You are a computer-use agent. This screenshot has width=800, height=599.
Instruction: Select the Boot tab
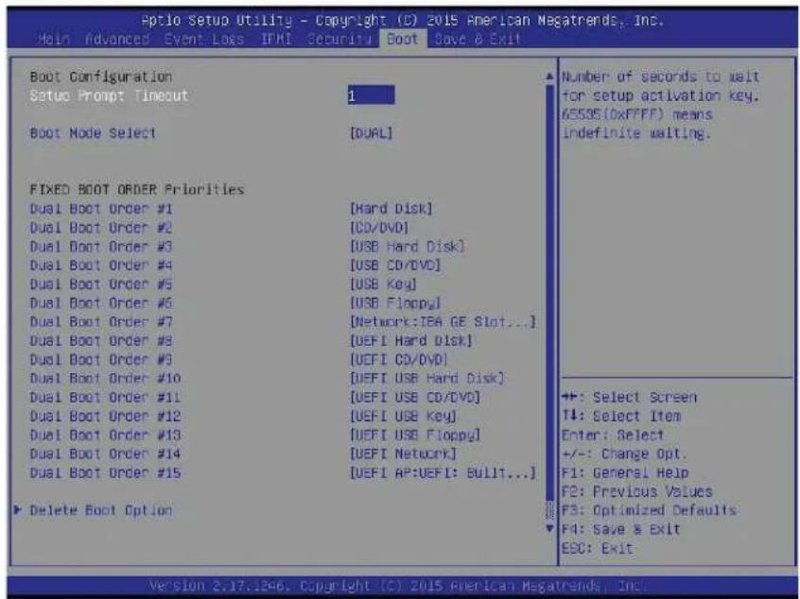403,40
